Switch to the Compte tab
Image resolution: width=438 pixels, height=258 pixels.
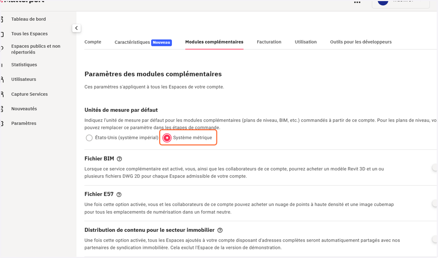[x=93, y=42]
